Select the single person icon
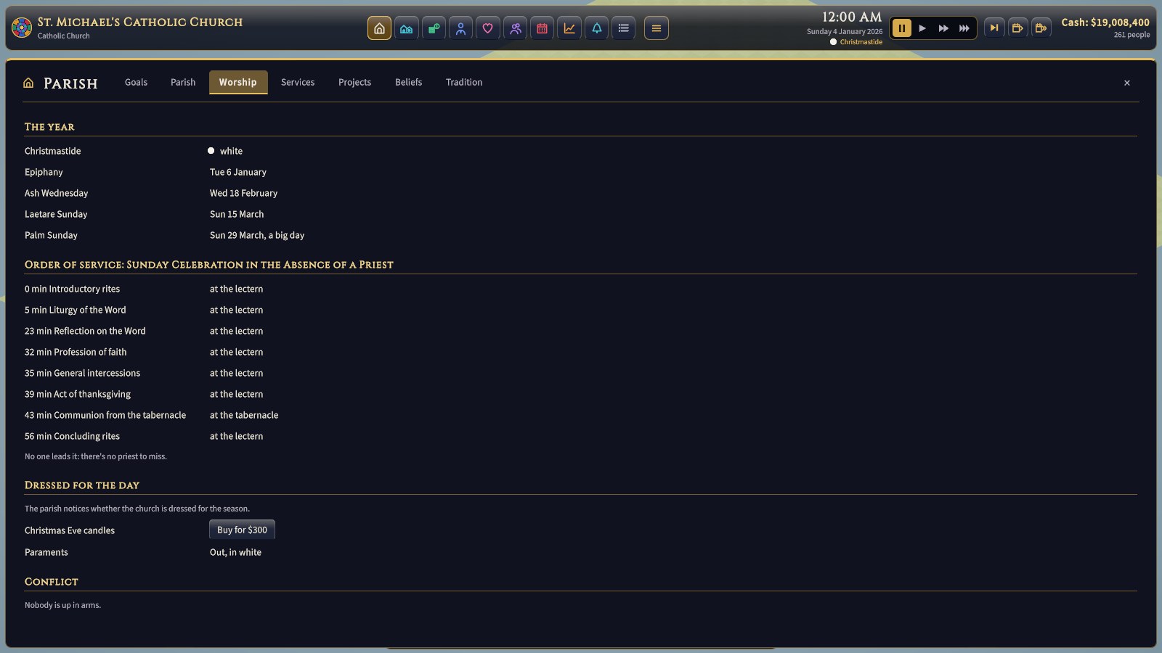 (x=460, y=28)
